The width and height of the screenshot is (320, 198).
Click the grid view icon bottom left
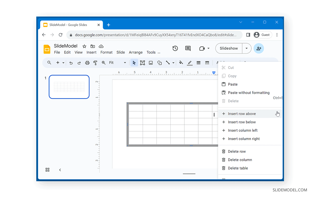[x=47, y=170]
